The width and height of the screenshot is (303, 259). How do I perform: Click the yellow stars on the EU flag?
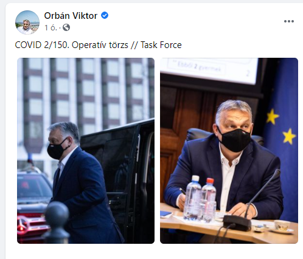click(281, 126)
